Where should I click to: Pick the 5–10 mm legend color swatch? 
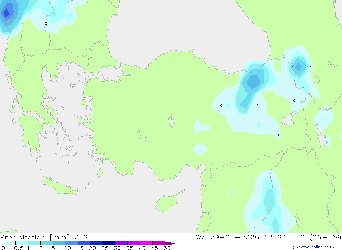[x=59, y=243]
